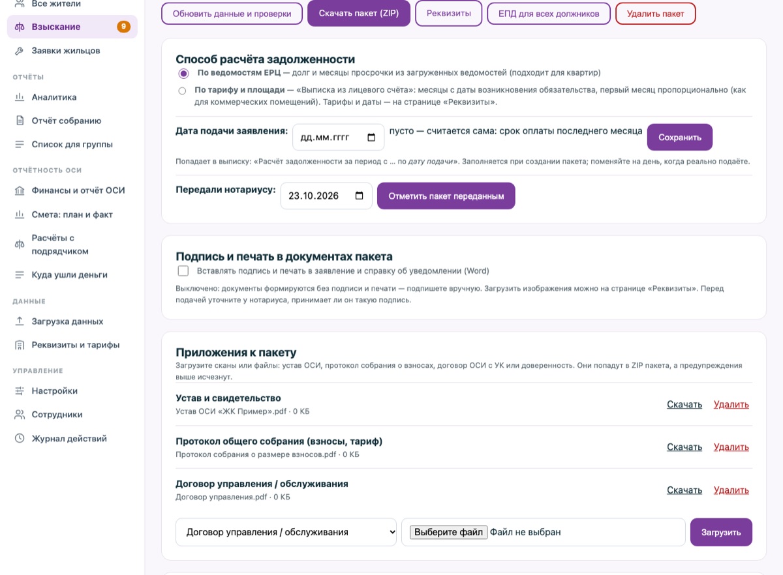Image resolution: width=783 pixels, height=575 pixels.
Task: Click the Реквизиты button in top toolbar
Action: click(x=449, y=13)
